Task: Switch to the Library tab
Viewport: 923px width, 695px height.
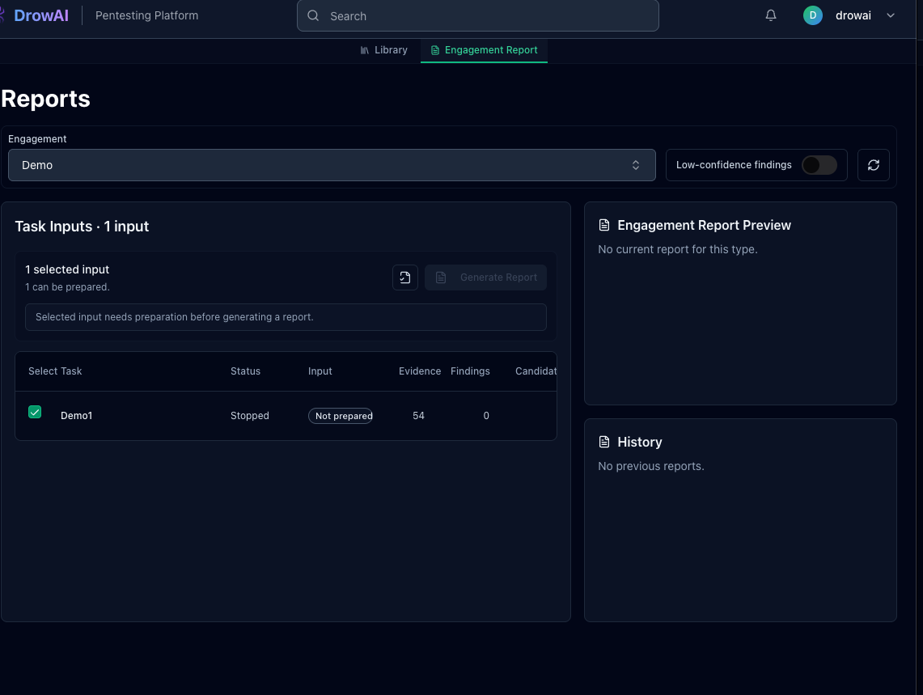Action: pos(383,50)
